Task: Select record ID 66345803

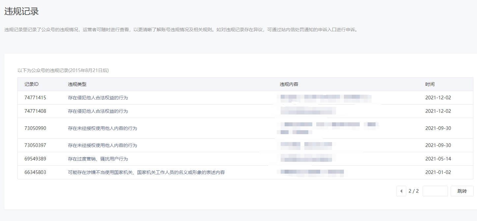Action: tap(35, 172)
